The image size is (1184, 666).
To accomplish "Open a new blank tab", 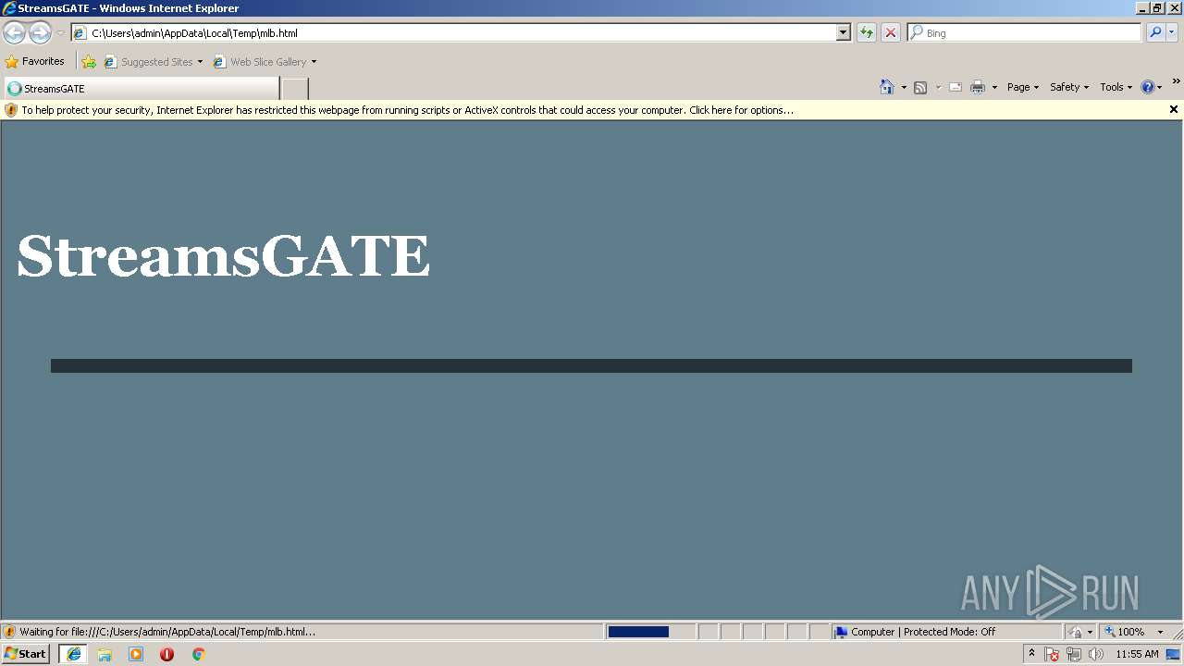I will point(294,89).
